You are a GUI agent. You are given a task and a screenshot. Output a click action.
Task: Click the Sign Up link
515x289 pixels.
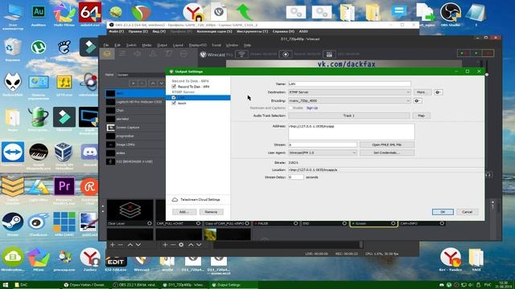point(312,108)
